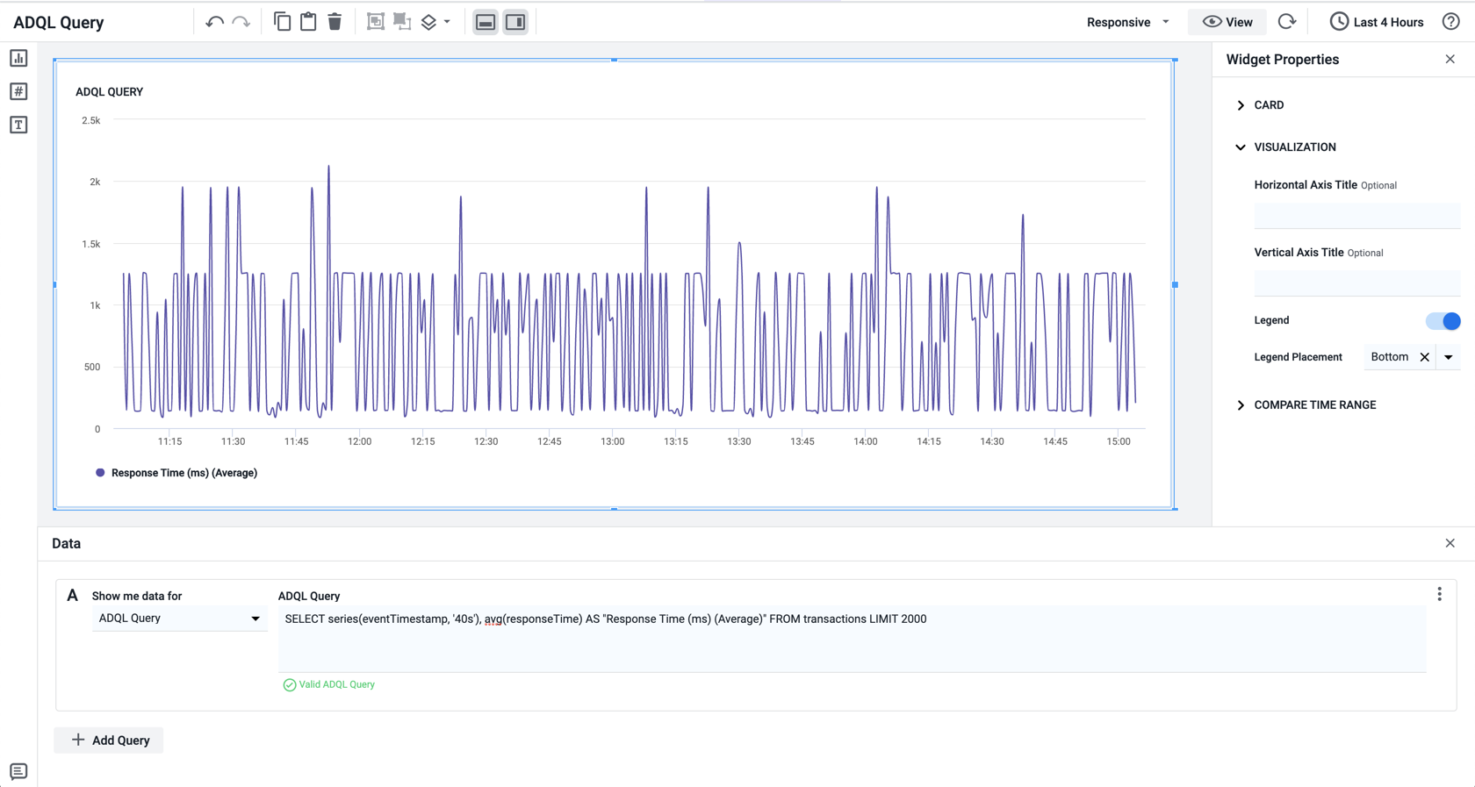Open the Legend Placement dropdown arrow
Screen dimensions: 1475x787
click(x=1449, y=357)
